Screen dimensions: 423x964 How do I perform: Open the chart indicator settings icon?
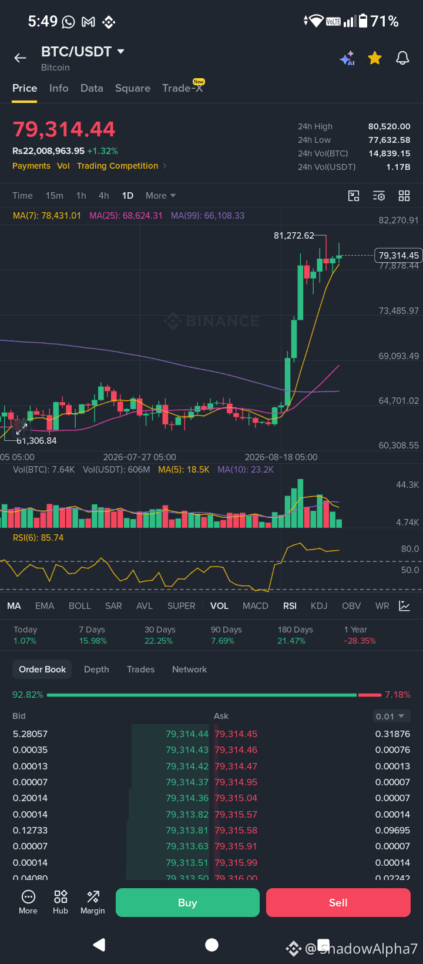379,196
